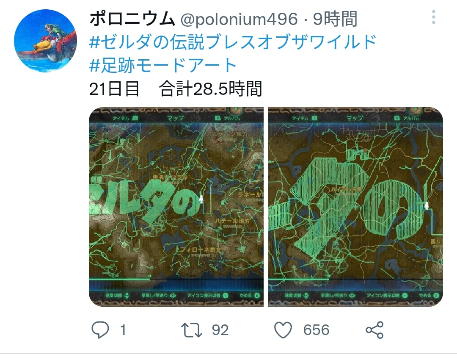This screenshot has height=360, width=457.
Task: Select the マップ tab in left image
Action: (x=176, y=118)
